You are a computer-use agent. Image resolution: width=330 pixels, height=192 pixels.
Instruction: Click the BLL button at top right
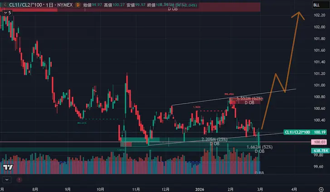316,5
